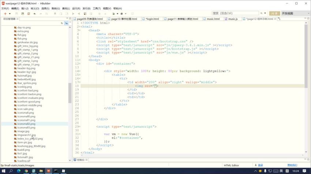Switch to page10-事件处理.html tab

point(124,19)
